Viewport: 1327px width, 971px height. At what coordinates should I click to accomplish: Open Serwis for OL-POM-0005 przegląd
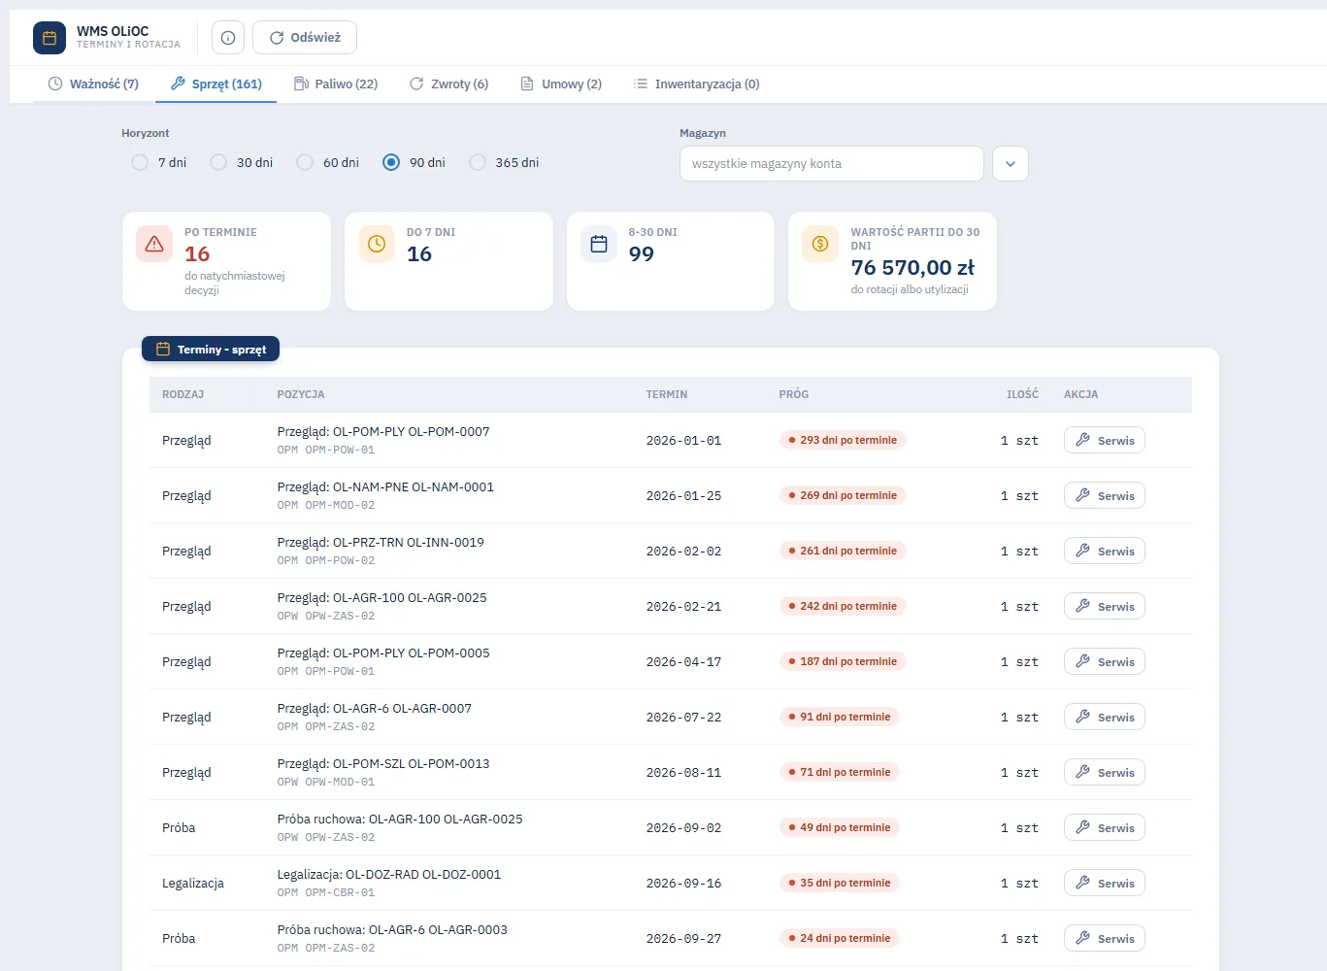1105,661
